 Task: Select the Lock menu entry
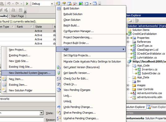point(68,96)
